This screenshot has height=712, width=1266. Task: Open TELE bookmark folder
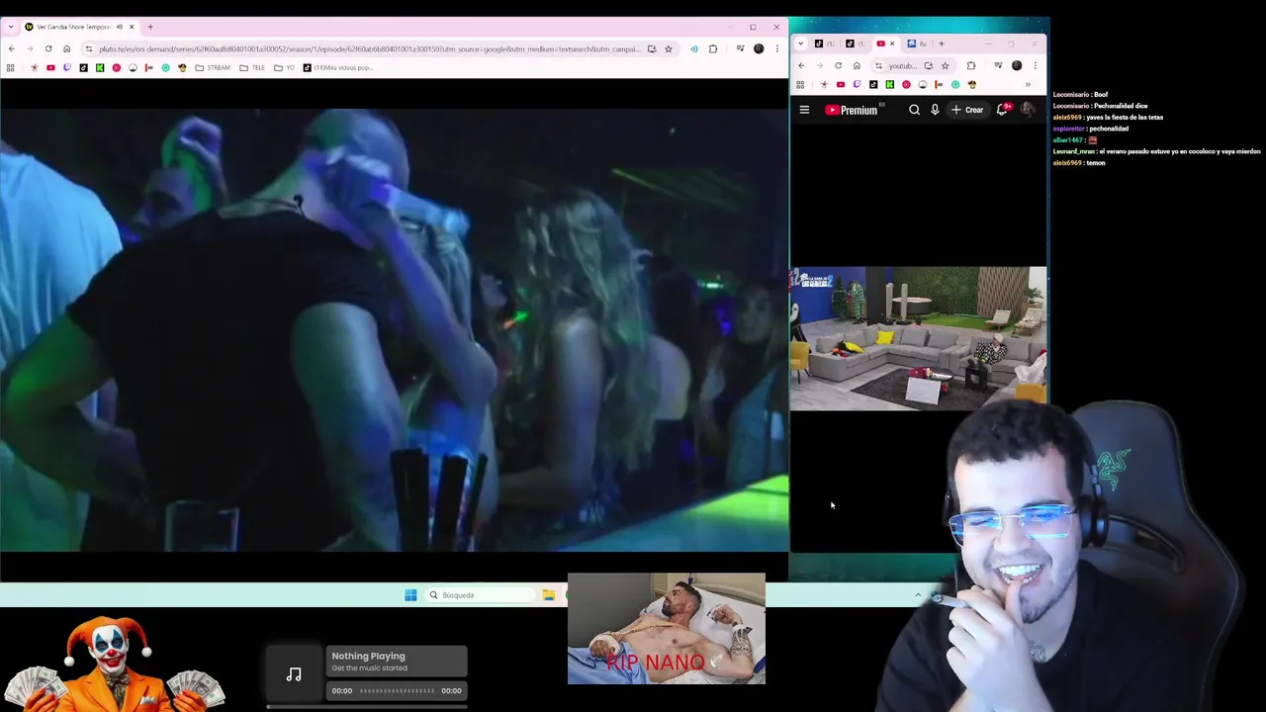tap(252, 67)
